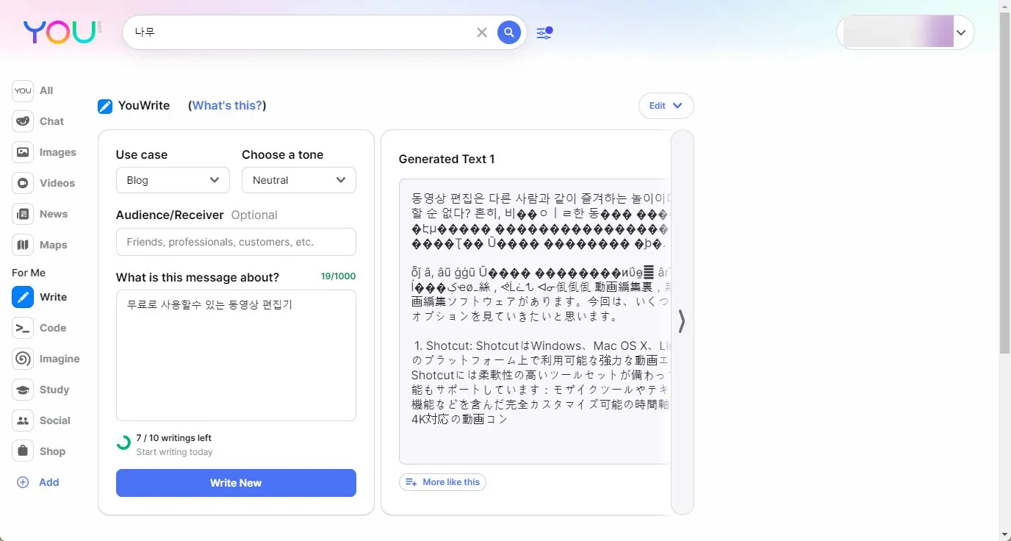This screenshot has width=1011, height=541.
Task: Click the scrollbar down arrow
Action: (x=1004, y=534)
